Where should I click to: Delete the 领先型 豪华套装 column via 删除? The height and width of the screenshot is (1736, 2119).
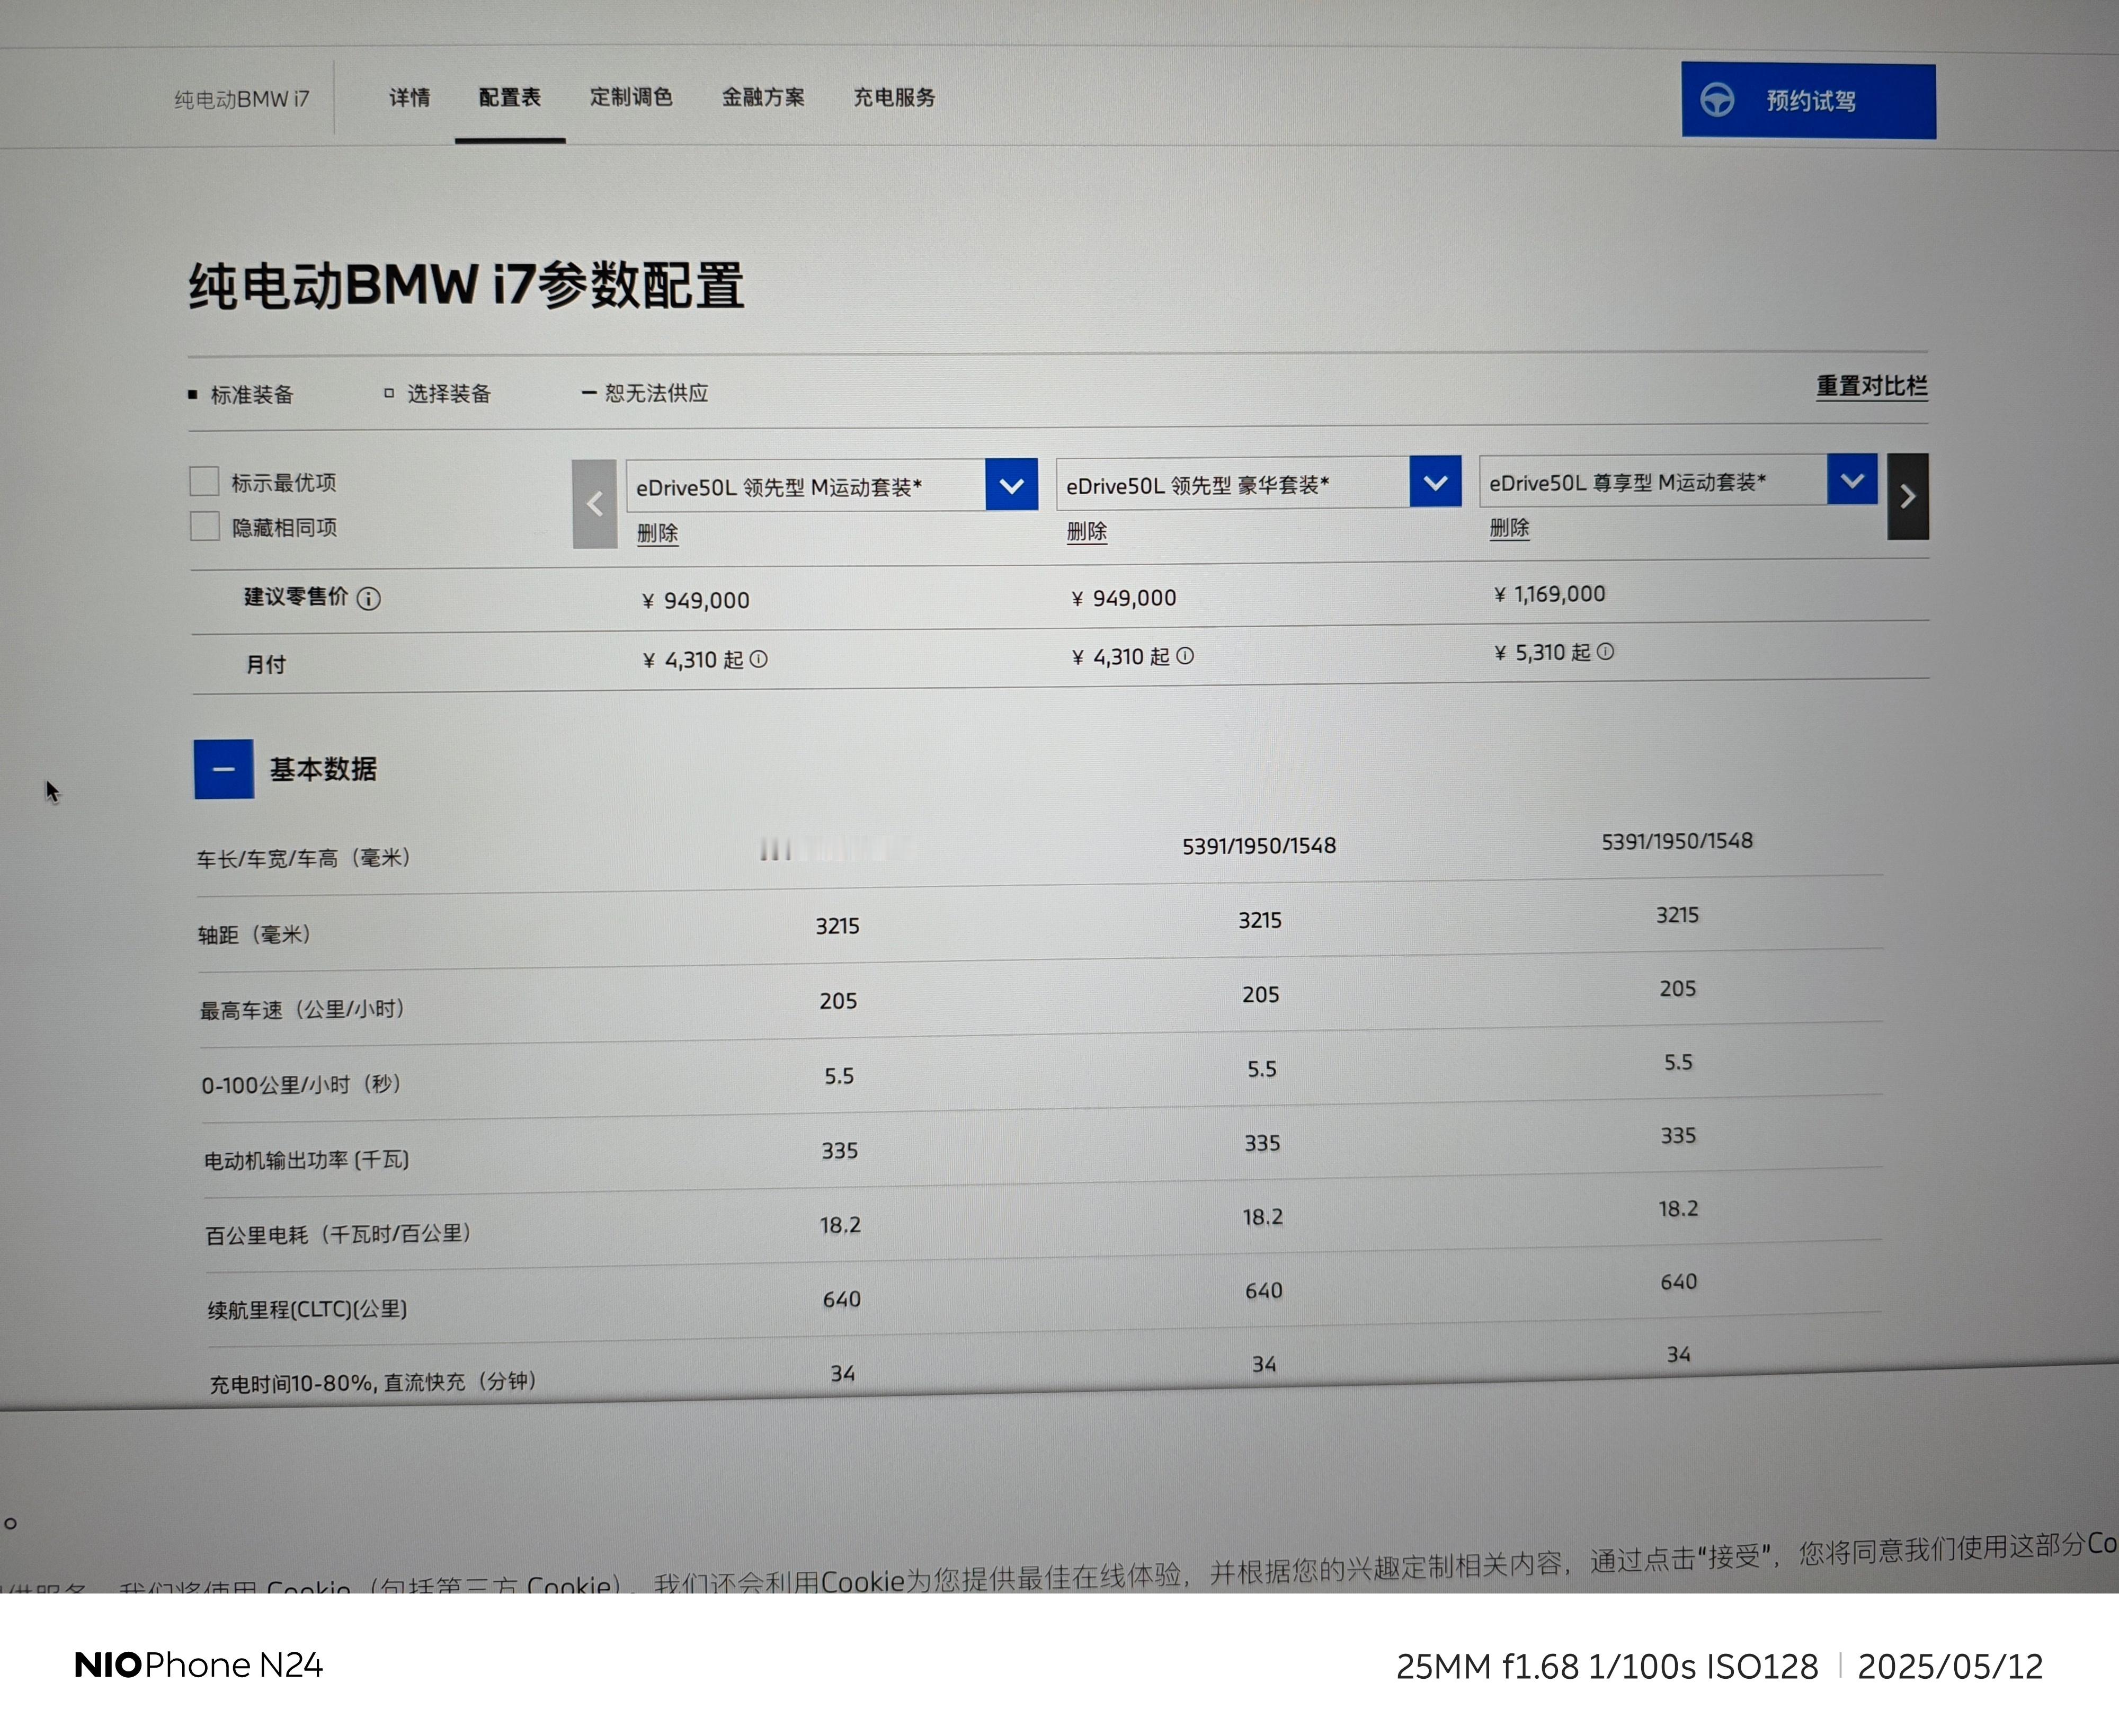point(1087,531)
